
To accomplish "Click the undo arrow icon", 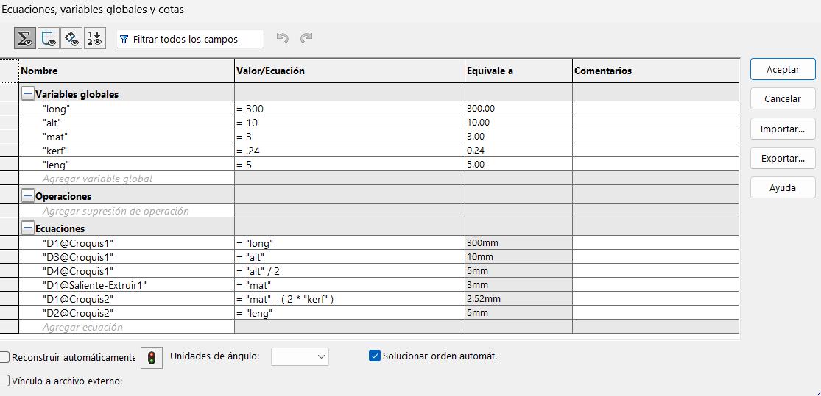I will (x=281, y=38).
